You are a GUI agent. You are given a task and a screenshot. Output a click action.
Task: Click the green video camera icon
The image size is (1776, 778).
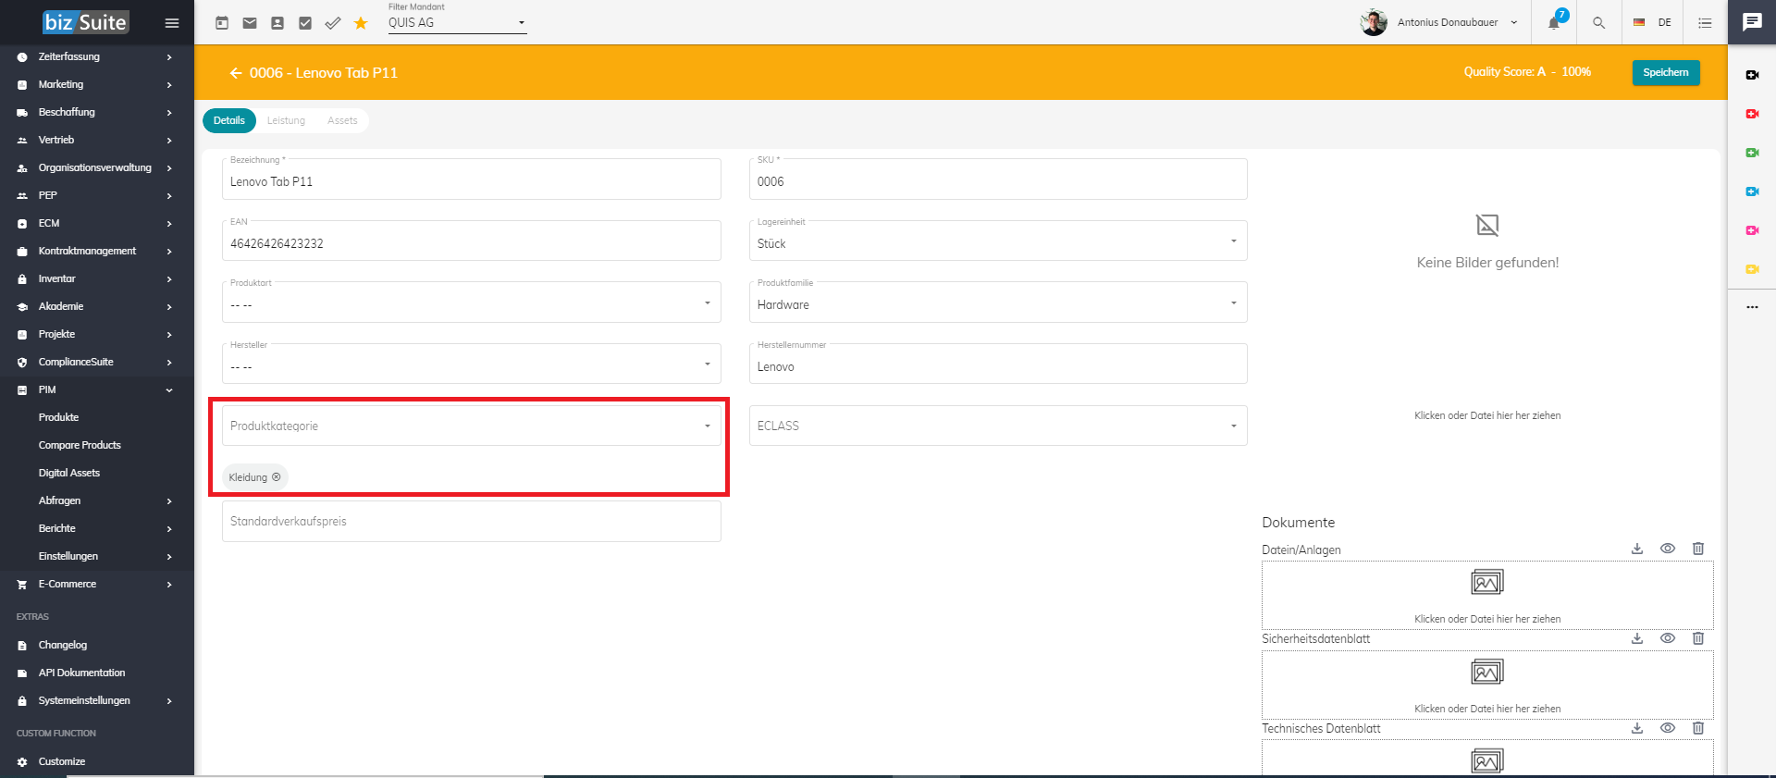(x=1752, y=153)
